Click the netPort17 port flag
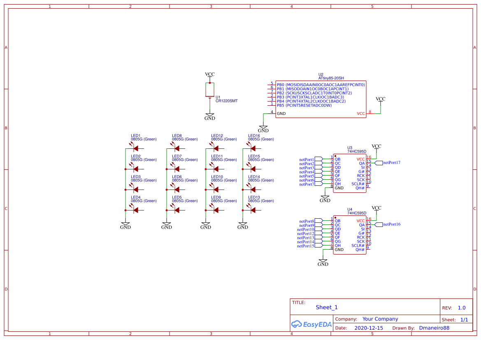The width and height of the screenshot is (481, 340). point(379,163)
